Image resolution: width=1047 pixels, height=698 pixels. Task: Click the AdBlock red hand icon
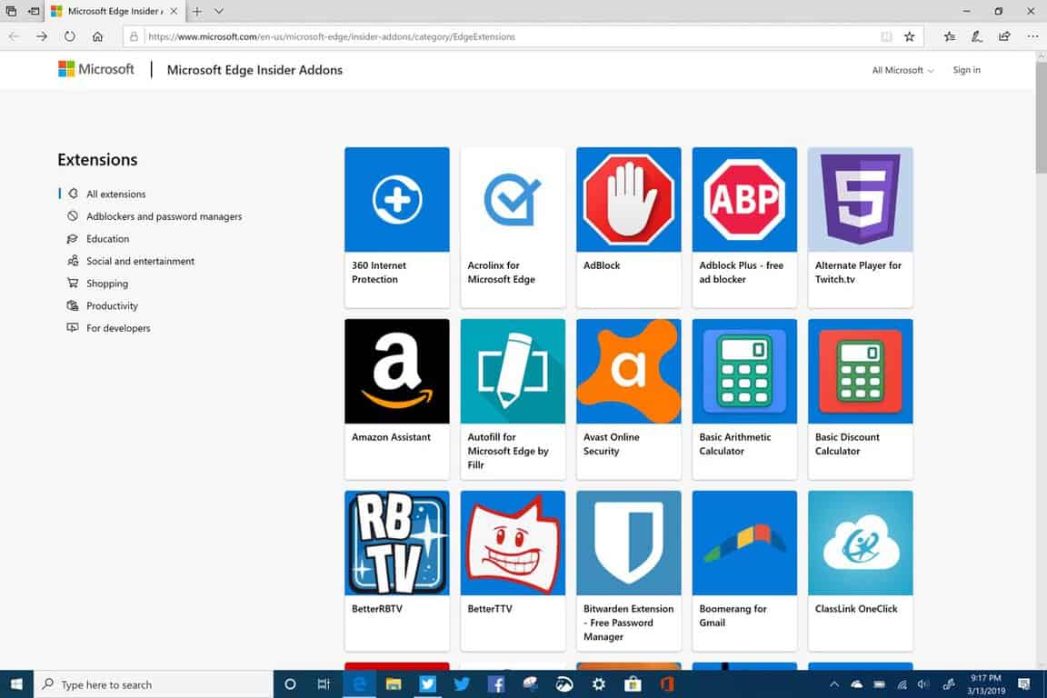628,199
